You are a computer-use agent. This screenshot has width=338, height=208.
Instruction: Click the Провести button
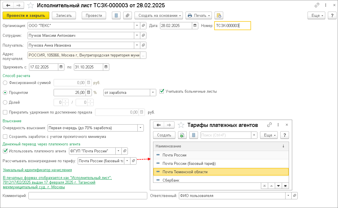(94, 16)
